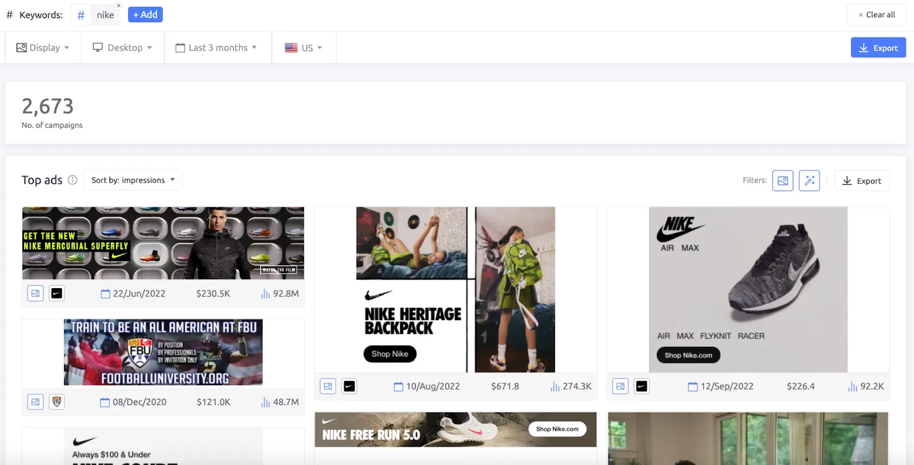Click Shop Nike.com in Air Max ad
The height and width of the screenshot is (465, 914).
click(688, 355)
